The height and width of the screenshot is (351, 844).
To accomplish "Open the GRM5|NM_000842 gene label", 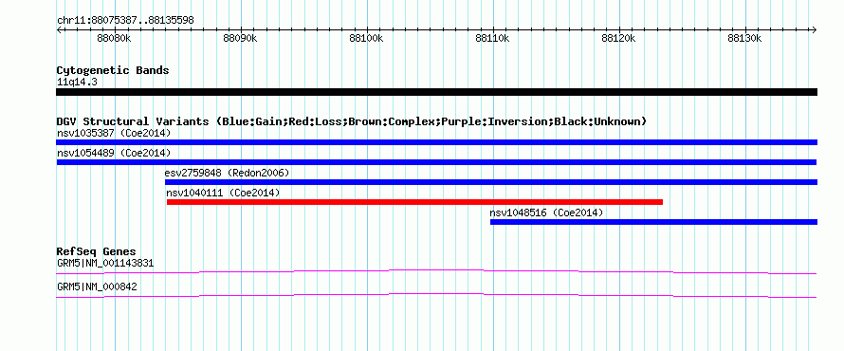I will [97, 286].
